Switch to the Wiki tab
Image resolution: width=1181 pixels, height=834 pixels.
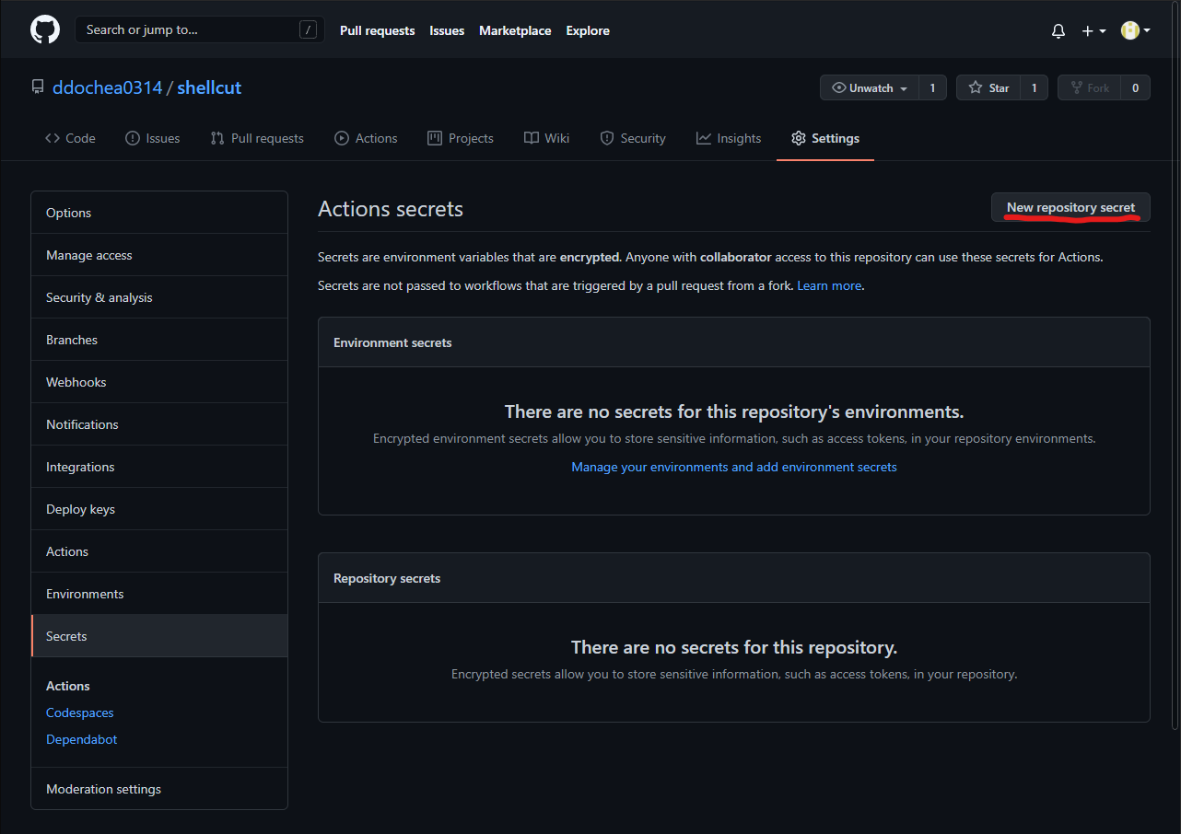547,138
